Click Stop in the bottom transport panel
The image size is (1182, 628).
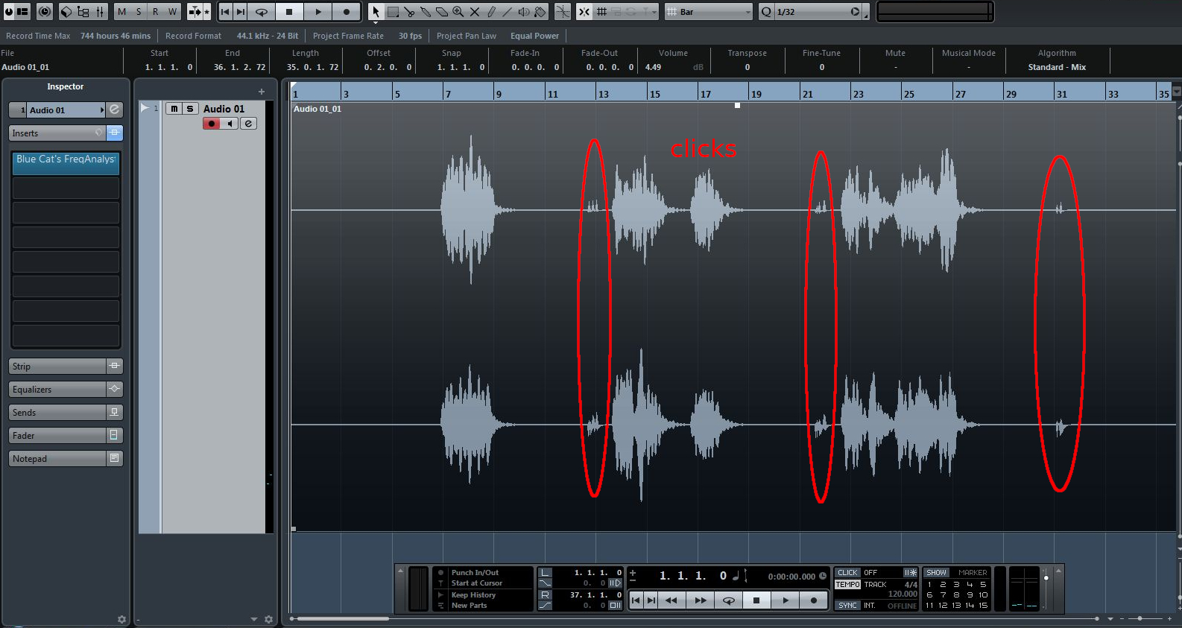pyautogui.click(x=756, y=600)
